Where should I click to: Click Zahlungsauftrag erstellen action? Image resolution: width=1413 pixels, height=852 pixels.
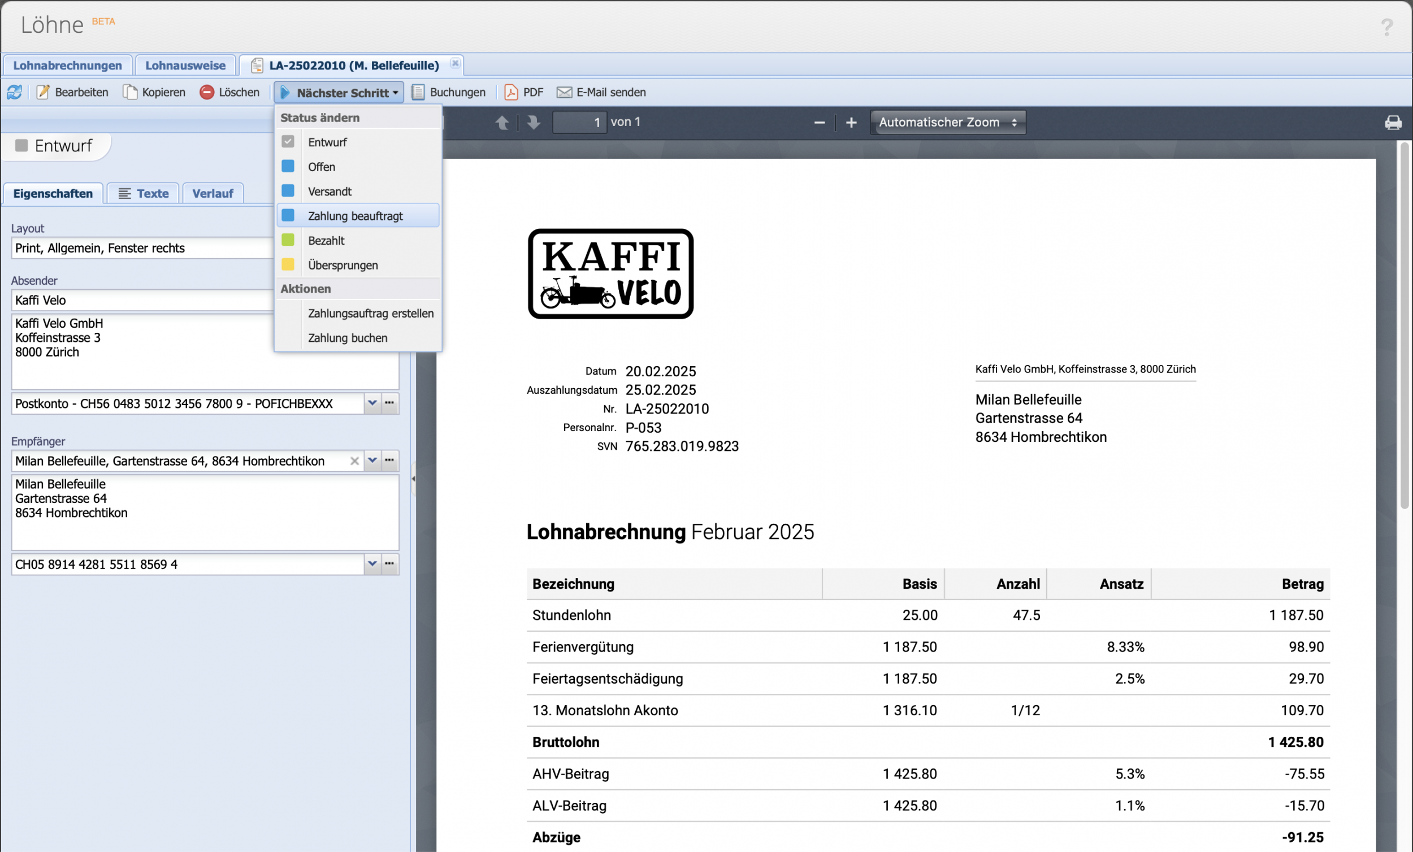click(x=370, y=314)
